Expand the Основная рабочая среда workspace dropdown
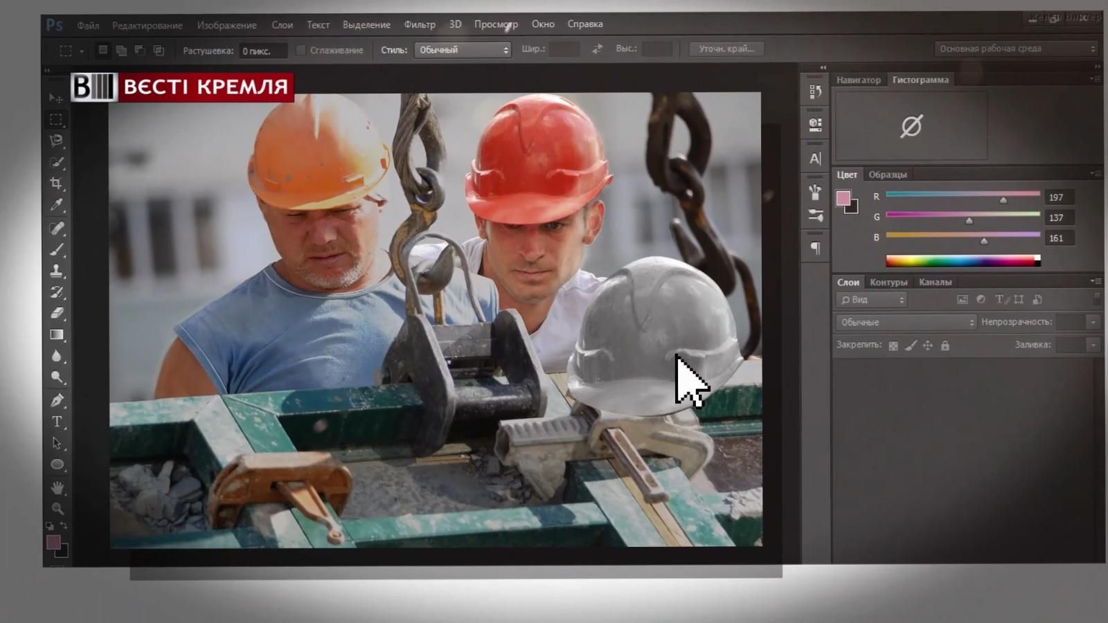Screen dimensions: 1108x623 (x=1016, y=48)
